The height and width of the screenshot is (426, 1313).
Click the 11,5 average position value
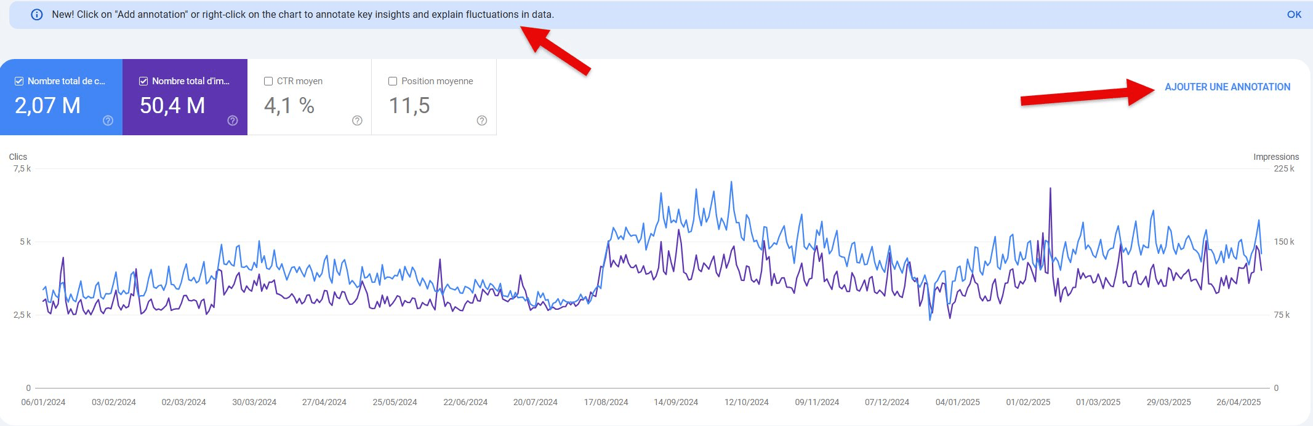click(409, 106)
